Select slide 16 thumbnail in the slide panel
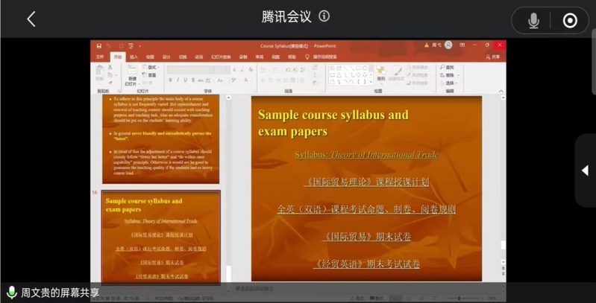Image resolution: width=596 pixels, height=303 pixels. (x=161, y=237)
